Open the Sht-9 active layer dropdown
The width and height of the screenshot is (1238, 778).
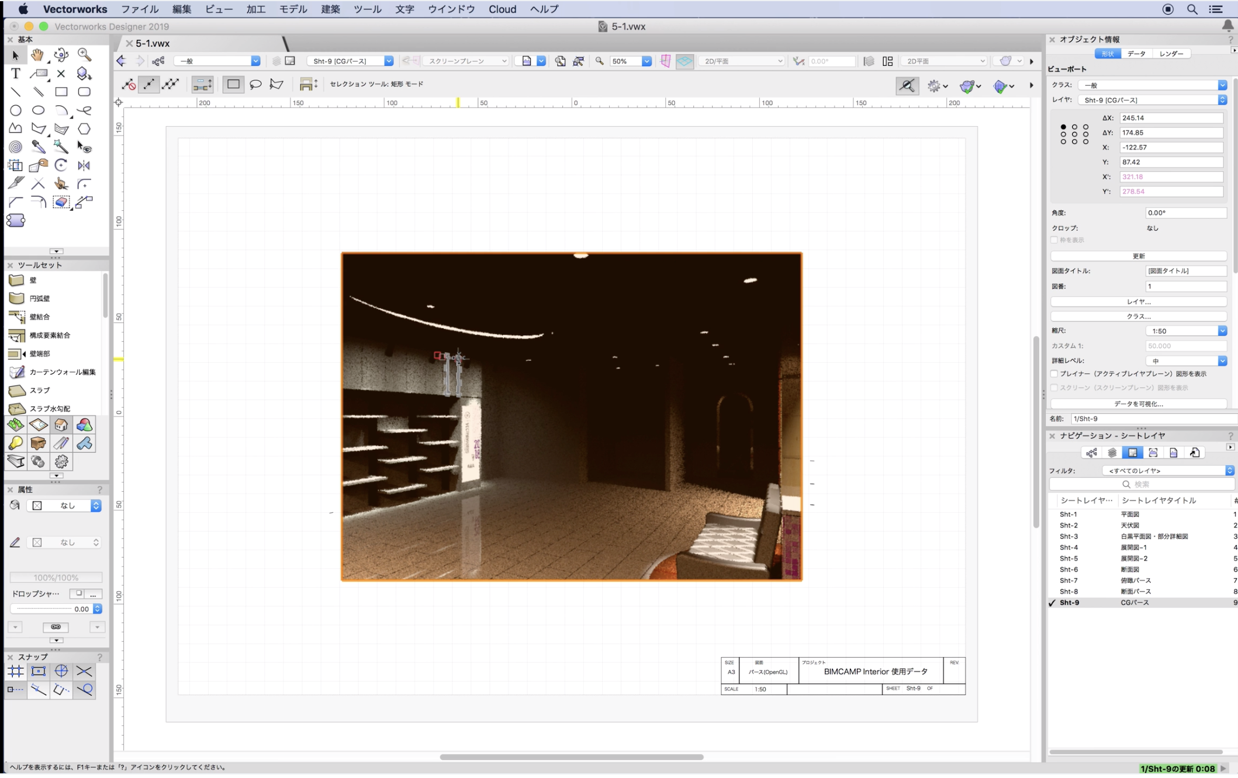[350, 61]
